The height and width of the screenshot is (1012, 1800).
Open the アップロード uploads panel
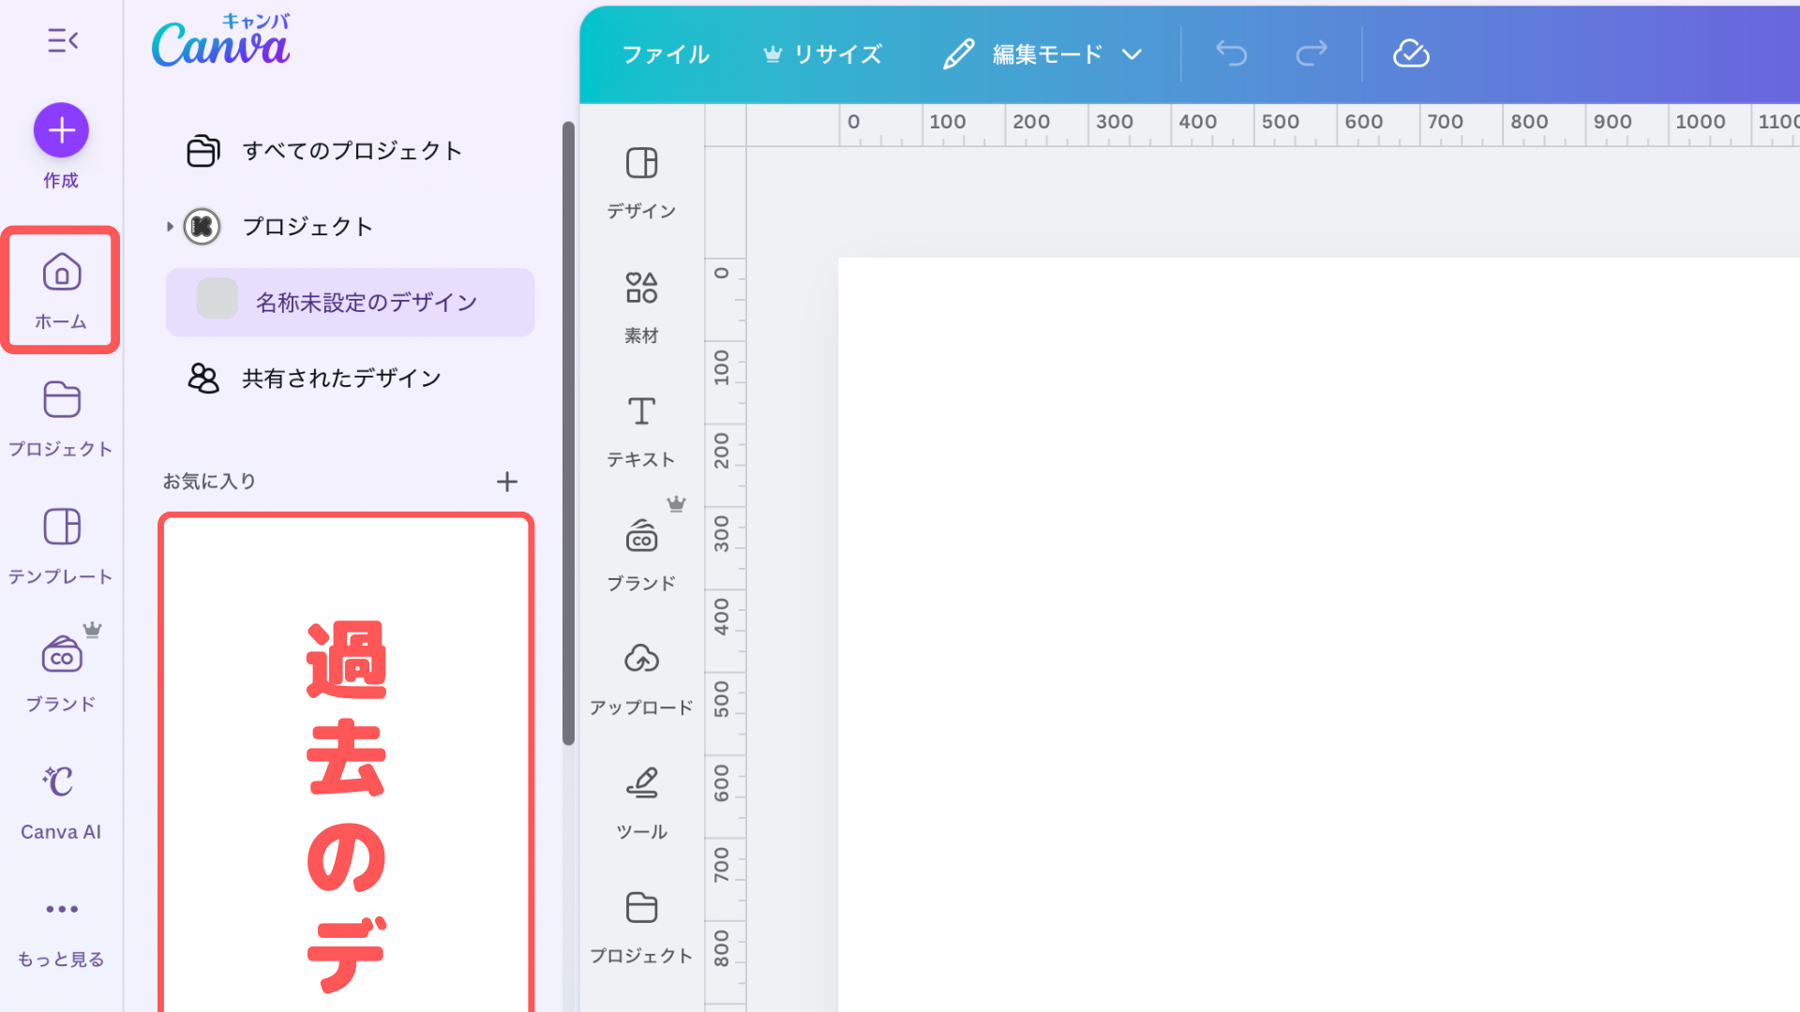point(642,680)
